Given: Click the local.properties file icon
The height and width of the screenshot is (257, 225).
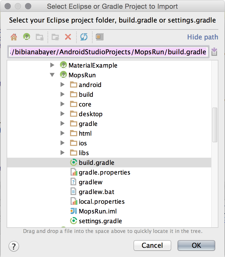Looking at the screenshot, I should (74, 201).
